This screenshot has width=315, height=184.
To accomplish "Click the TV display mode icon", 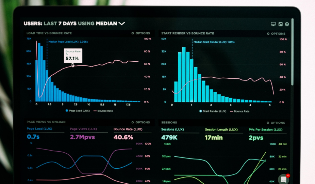I will coord(273,24).
